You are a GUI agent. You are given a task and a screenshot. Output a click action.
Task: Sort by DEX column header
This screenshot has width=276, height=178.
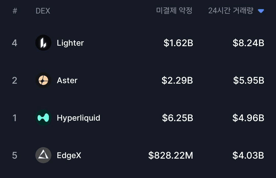43,11
